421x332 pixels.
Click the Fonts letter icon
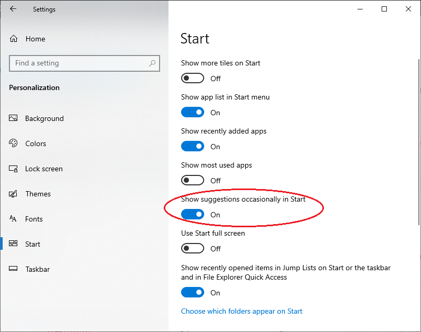click(14, 219)
